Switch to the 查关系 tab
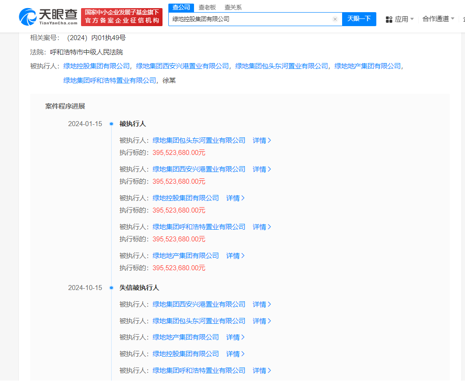 (x=233, y=7)
